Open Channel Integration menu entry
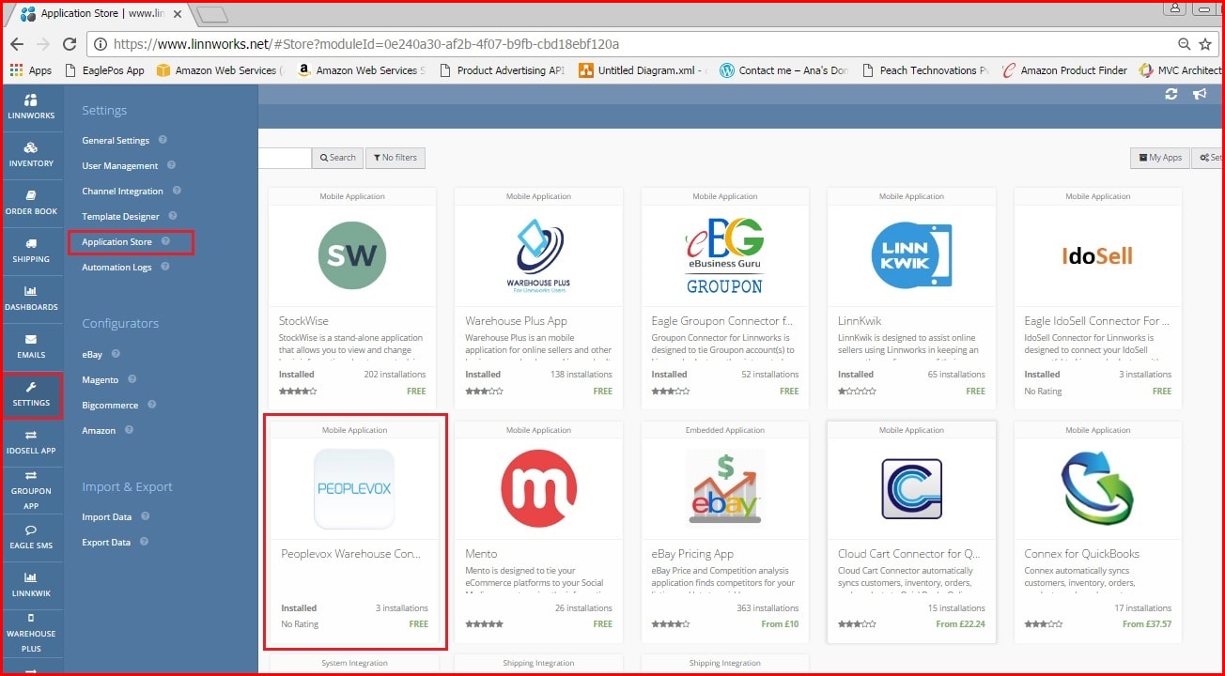This screenshot has width=1225, height=676. (122, 192)
